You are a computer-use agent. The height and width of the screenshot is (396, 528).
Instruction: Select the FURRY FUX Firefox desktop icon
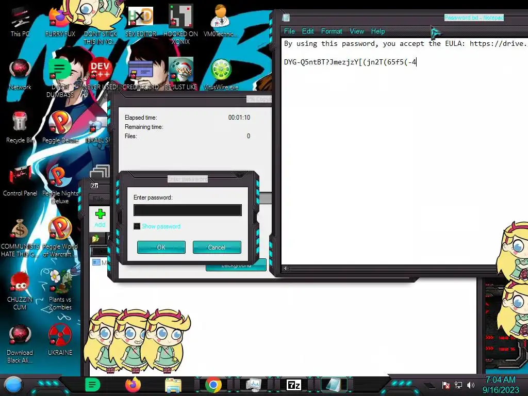[x=60, y=22]
